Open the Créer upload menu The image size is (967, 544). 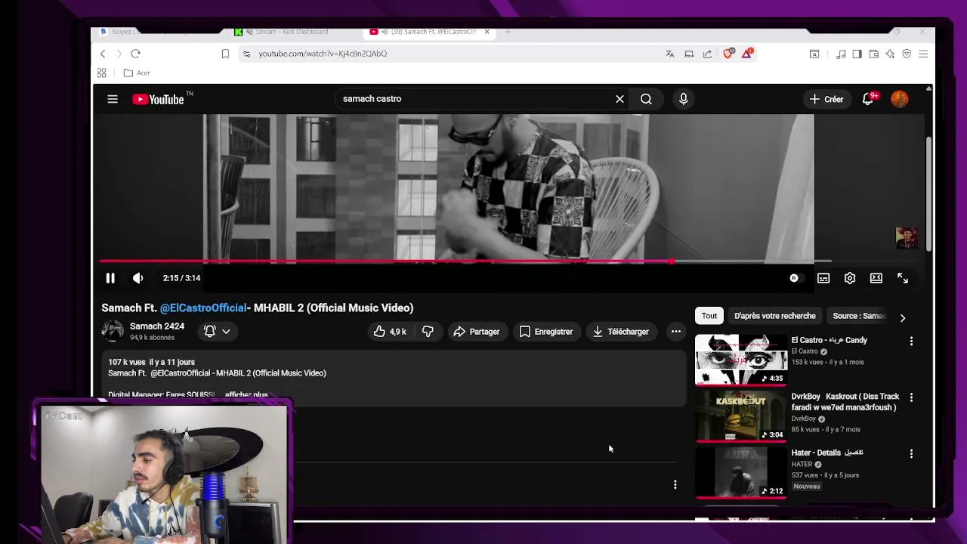tap(826, 99)
